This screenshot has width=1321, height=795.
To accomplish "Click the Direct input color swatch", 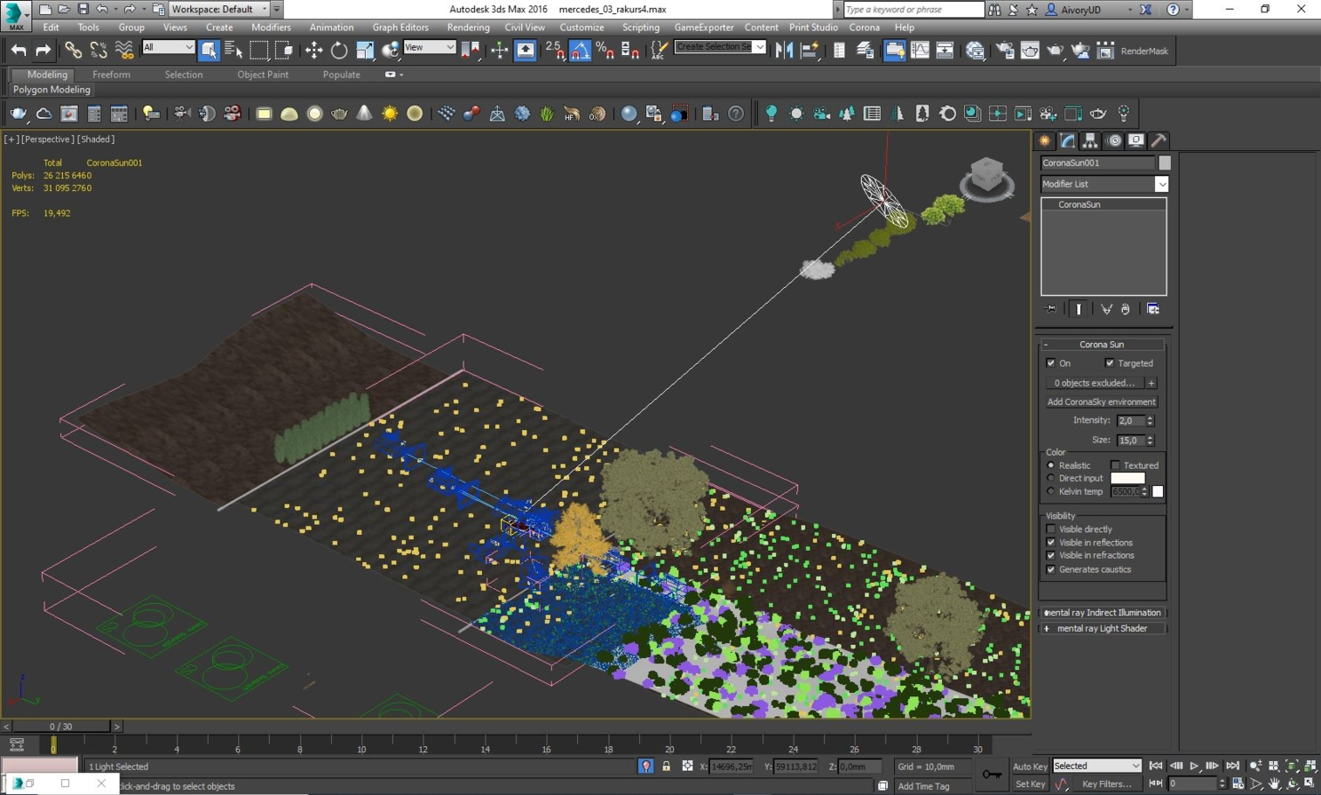I will point(1127,478).
